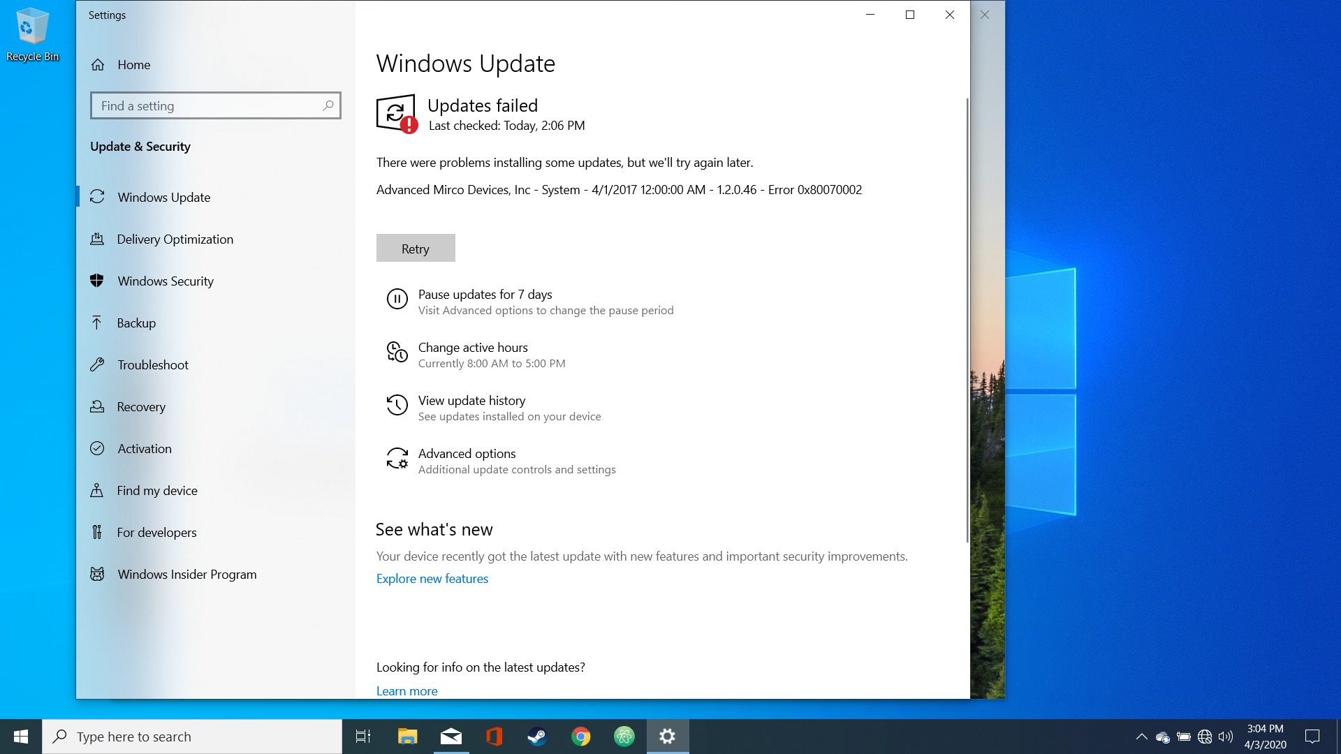Click the Recovery icon in sidebar
The width and height of the screenshot is (1341, 754).
coord(97,406)
